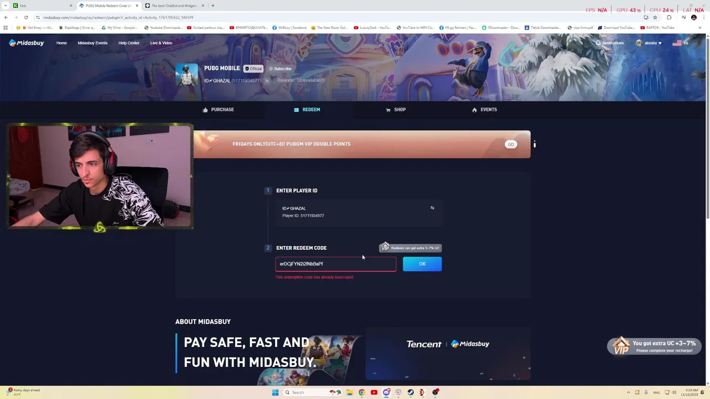Click the Balance Unavailable text
The image size is (710, 399).
301,80
